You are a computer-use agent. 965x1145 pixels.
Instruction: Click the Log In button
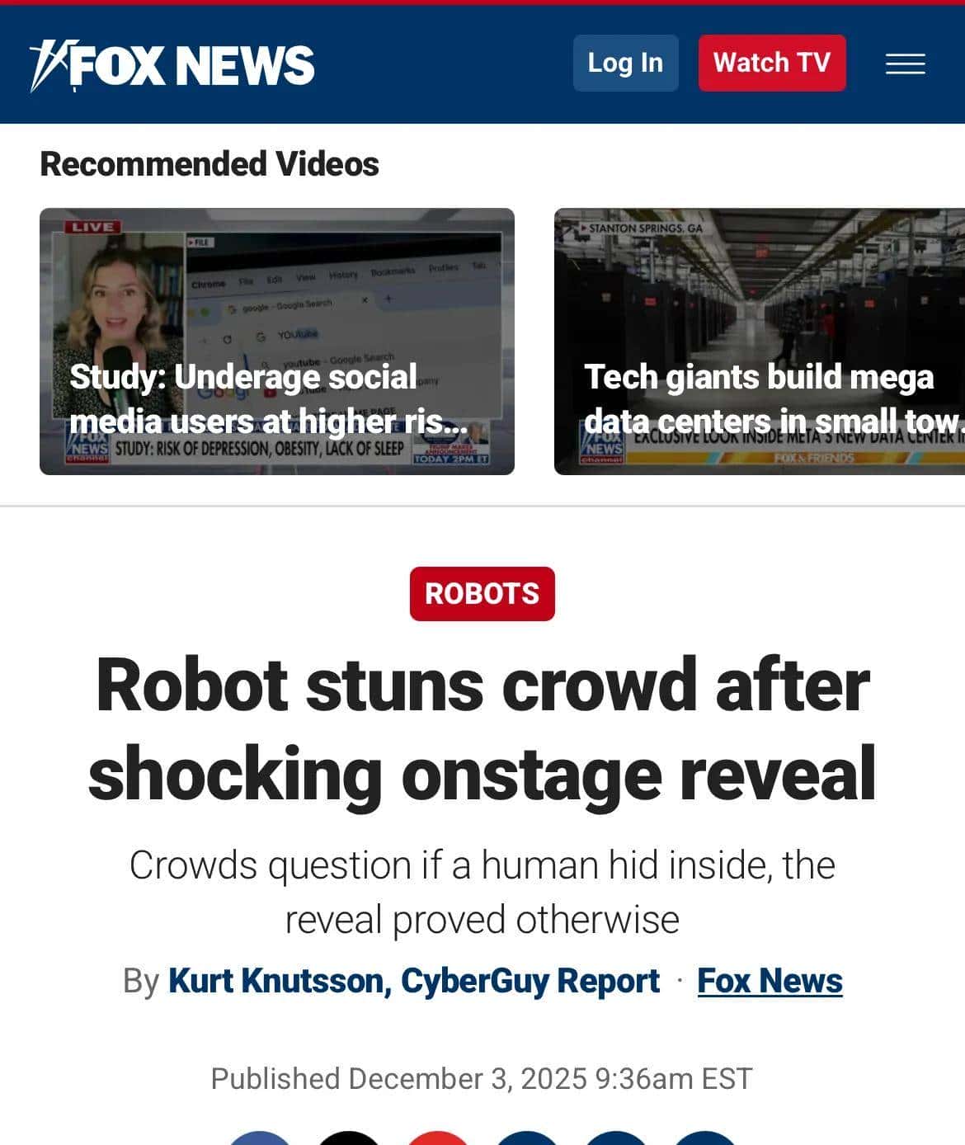click(625, 63)
